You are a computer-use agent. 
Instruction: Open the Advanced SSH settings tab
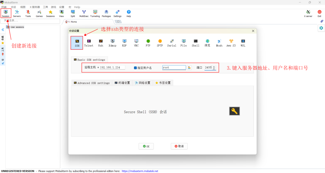click(x=92, y=83)
